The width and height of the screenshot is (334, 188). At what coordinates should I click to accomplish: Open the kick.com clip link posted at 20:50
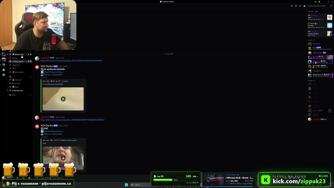[x=73, y=120]
